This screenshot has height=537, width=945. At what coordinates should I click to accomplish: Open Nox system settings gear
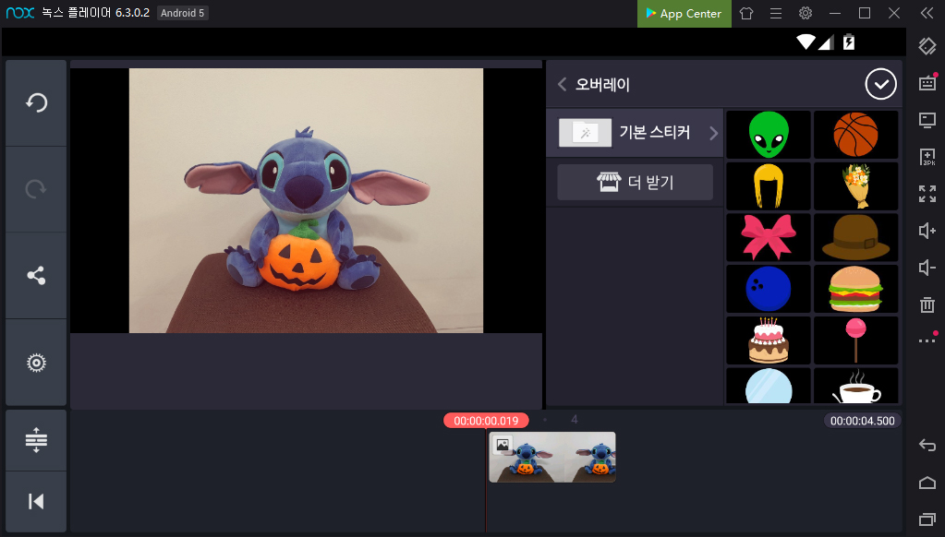[806, 13]
